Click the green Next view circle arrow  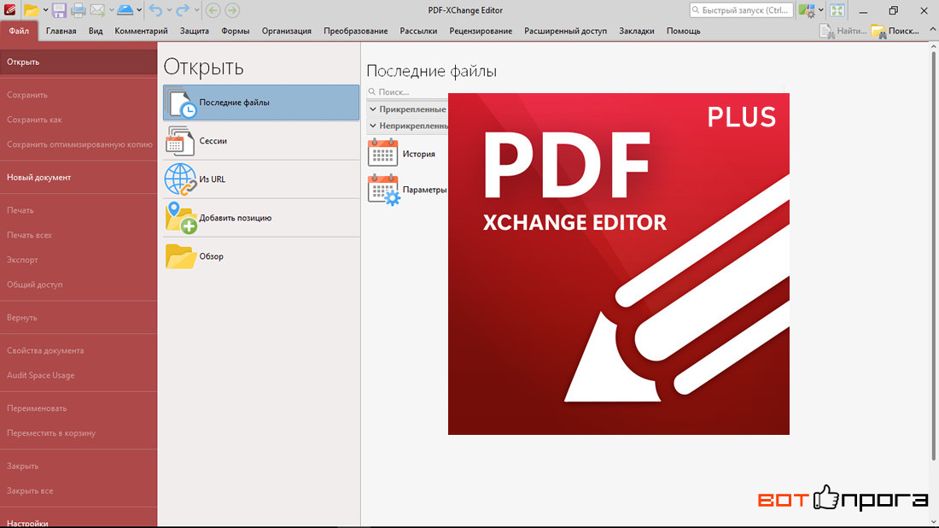(x=232, y=10)
